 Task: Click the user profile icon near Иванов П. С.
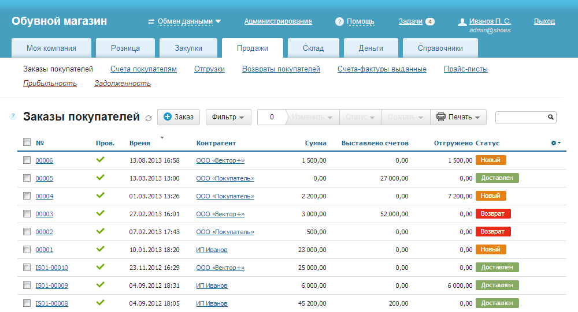point(462,22)
